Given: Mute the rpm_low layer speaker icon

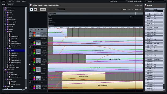Looking at the screenshot, I should (34, 47).
